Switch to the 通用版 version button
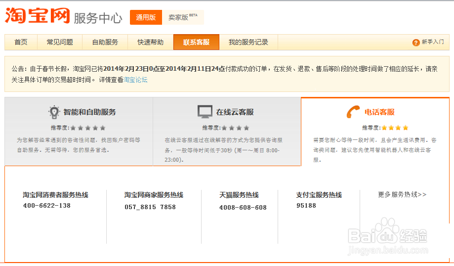 pyautogui.click(x=146, y=17)
